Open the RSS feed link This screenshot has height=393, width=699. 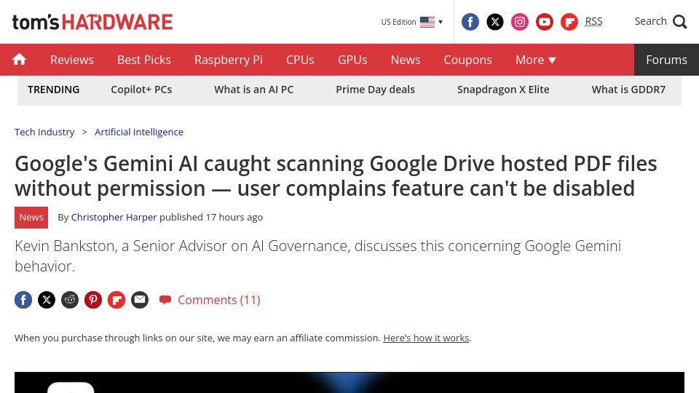593,21
